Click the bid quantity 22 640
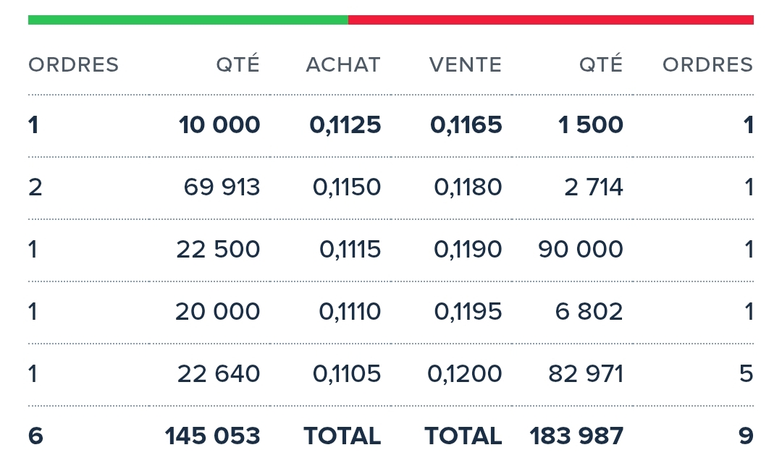The height and width of the screenshot is (471, 782). (219, 374)
